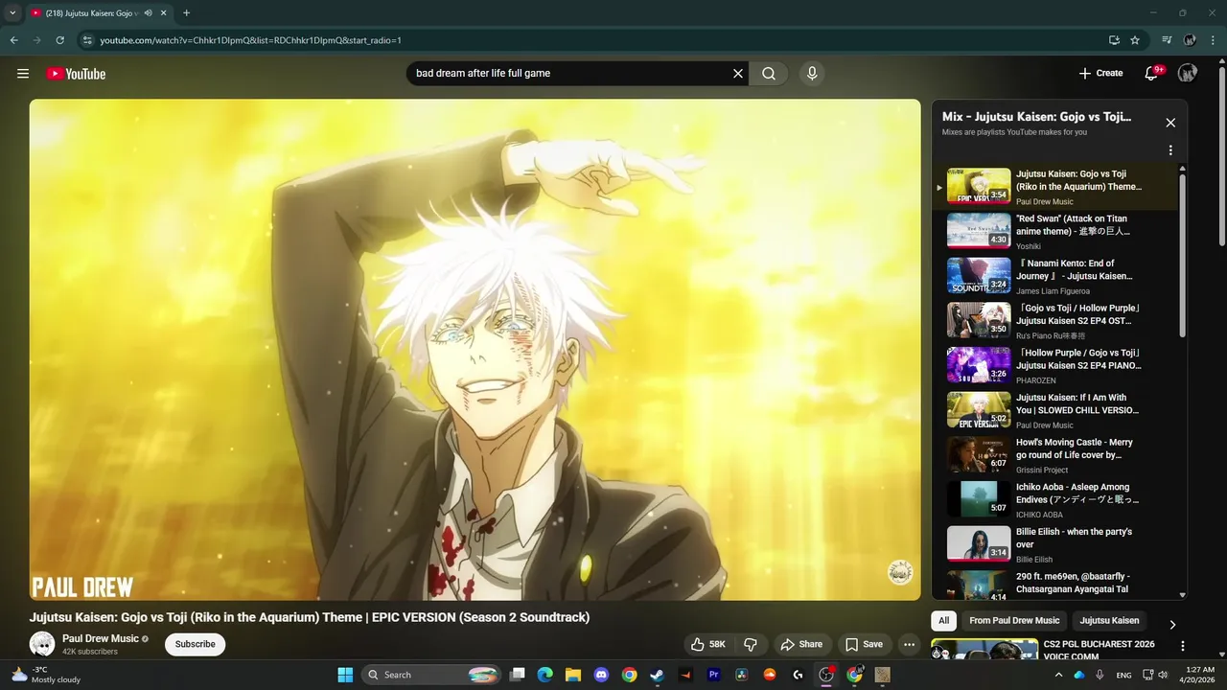
Task: Bookmark this tab with the star
Action: coord(1135,40)
